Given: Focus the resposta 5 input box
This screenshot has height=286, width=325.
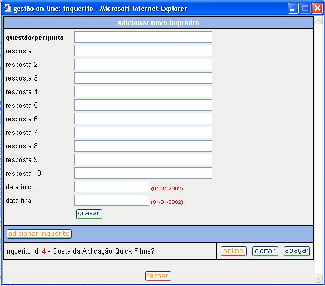Looking at the screenshot, I should tap(143, 105).
